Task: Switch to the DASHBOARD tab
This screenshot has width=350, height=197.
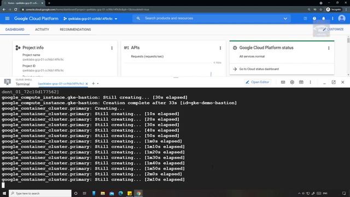Action: coord(15,30)
